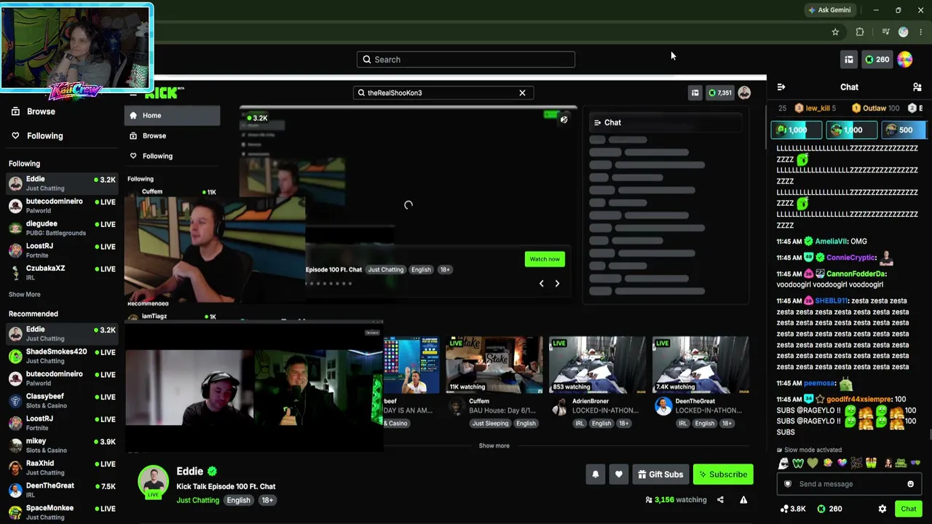Select Browse in the inner Kick sidebar

(173, 135)
